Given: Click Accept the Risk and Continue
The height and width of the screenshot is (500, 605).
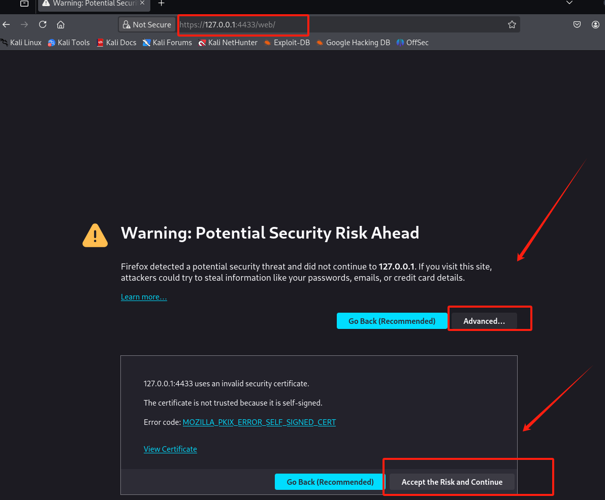Looking at the screenshot, I should (x=452, y=482).
